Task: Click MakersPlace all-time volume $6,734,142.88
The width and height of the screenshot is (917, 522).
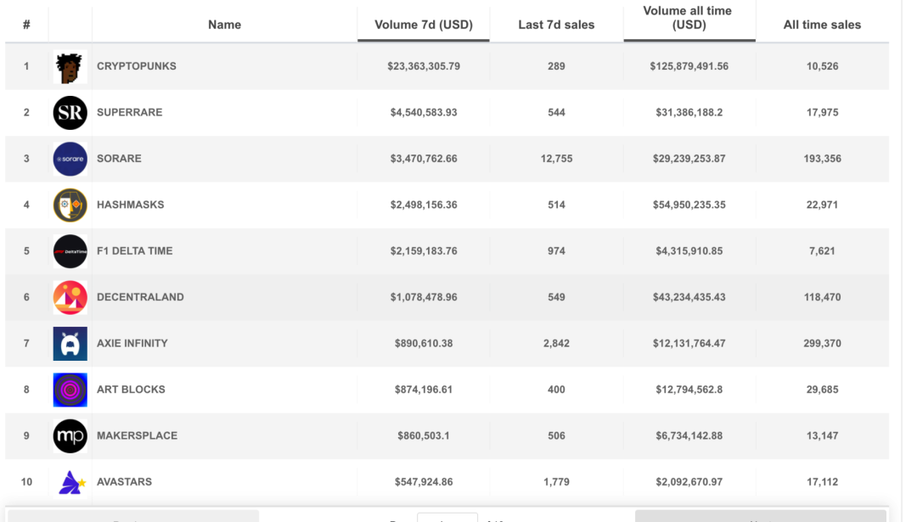Action: click(x=689, y=435)
